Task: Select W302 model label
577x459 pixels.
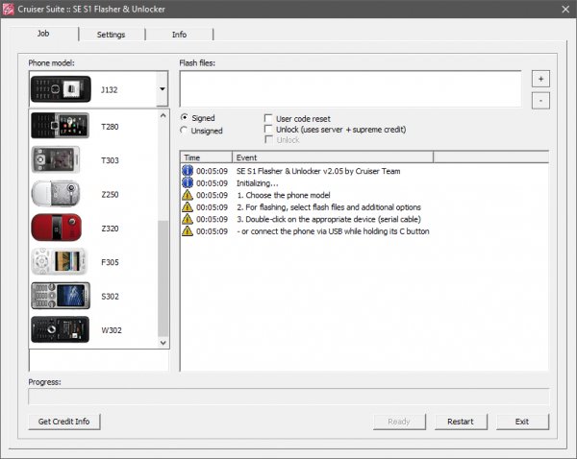Action: coord(112,330)
